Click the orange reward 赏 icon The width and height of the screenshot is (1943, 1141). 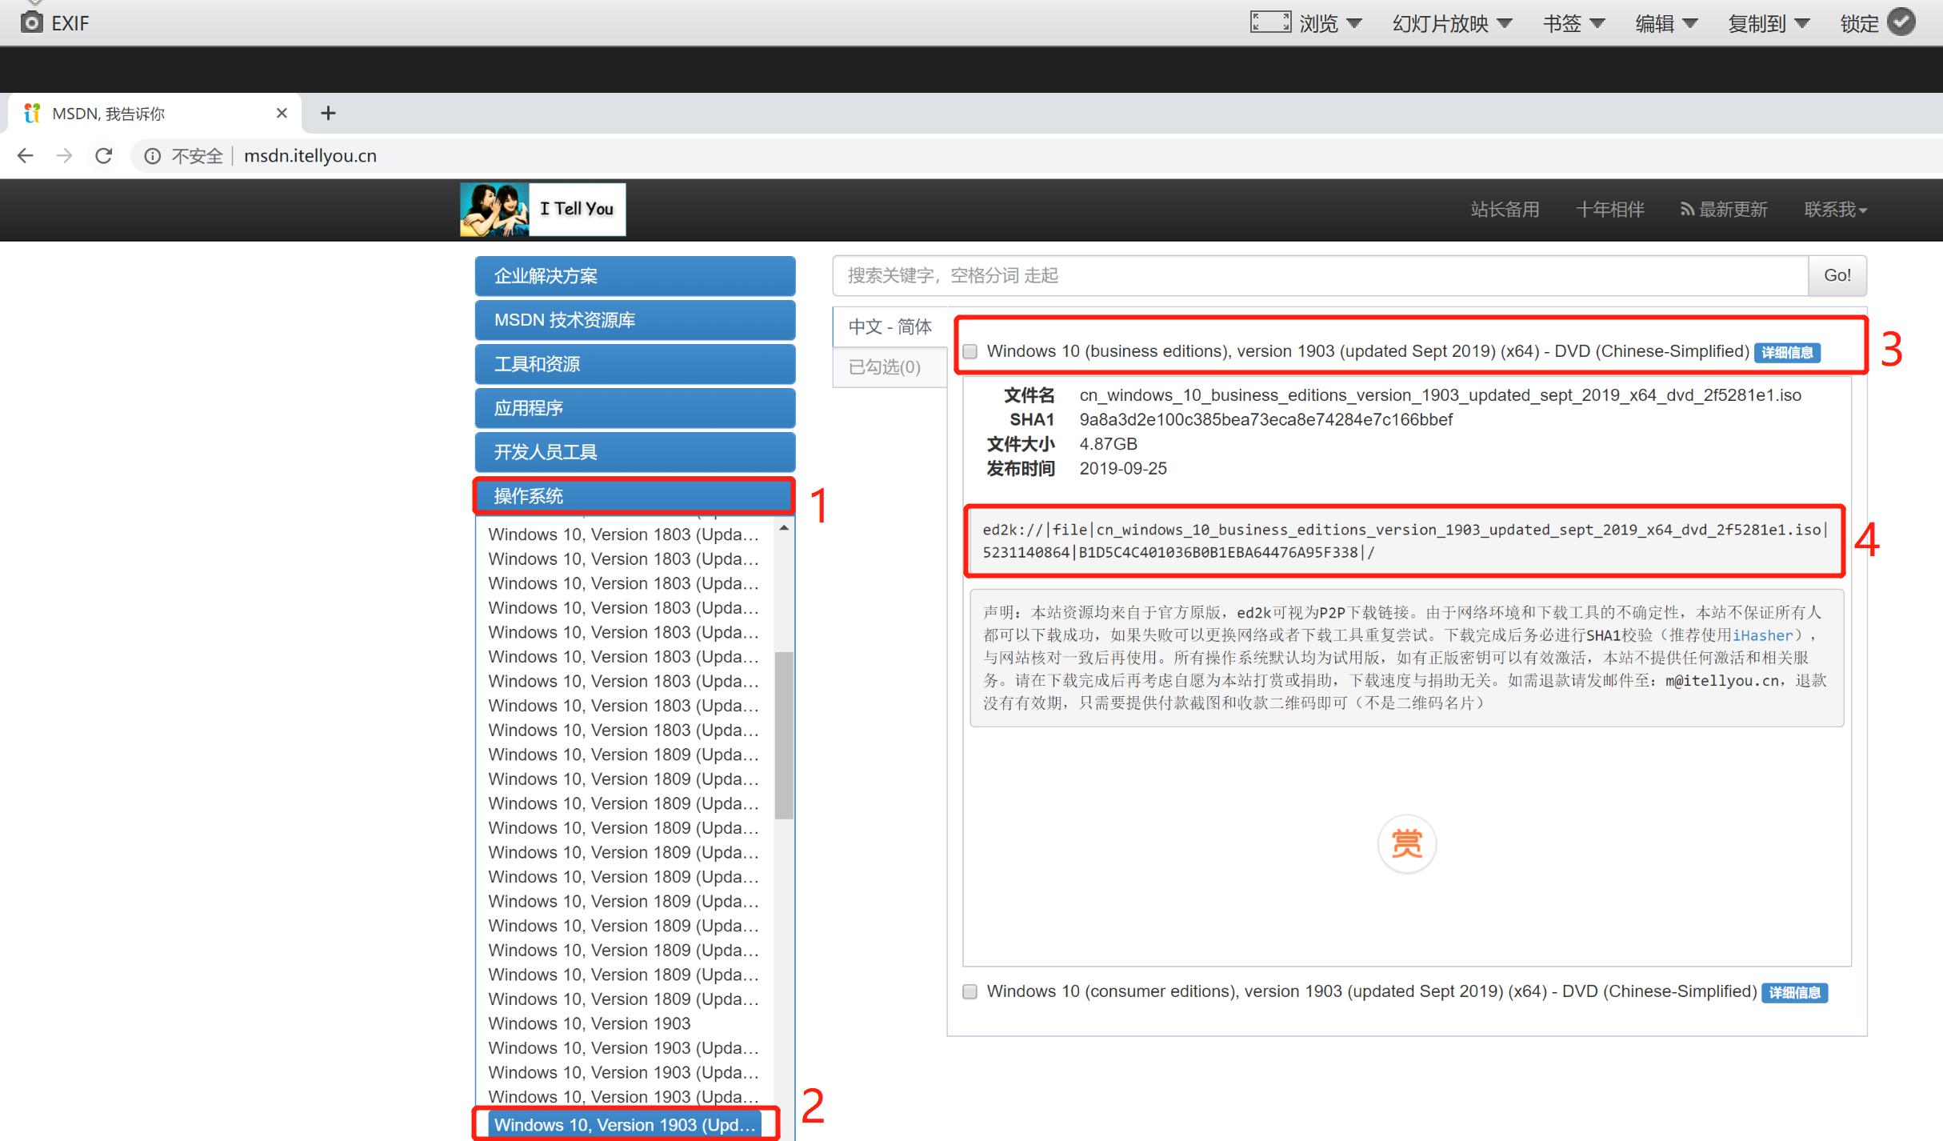click(x=1406, y=843)
